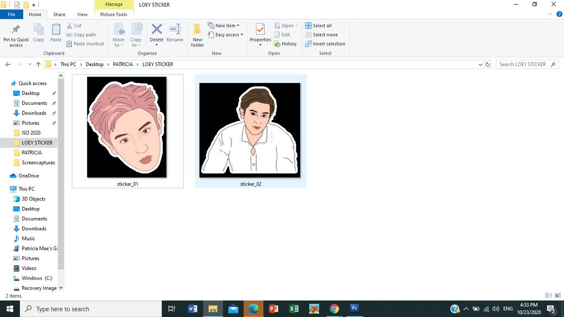Open Microsoft Edge from the taskbar
This screenshot has width=564, height=317.
(x=253, y=309)
